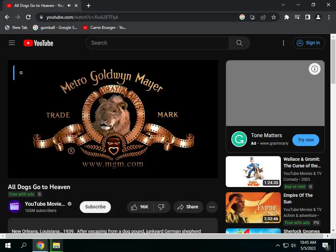Open Windows taskbar search
The height and width of the screenshot is (252, 336).
tap(24, 245)
